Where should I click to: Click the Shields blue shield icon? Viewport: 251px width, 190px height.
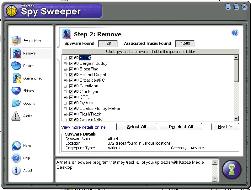pos(16,91)
